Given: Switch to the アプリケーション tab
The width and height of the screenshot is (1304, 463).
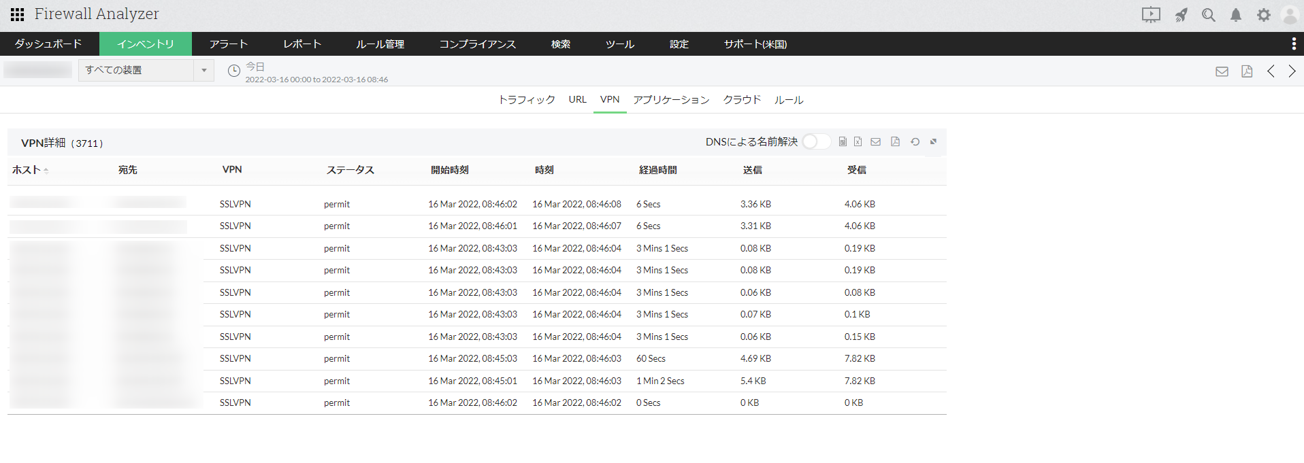Looking at the screenshot, I should pyautogui.click(x=671, y=100).
